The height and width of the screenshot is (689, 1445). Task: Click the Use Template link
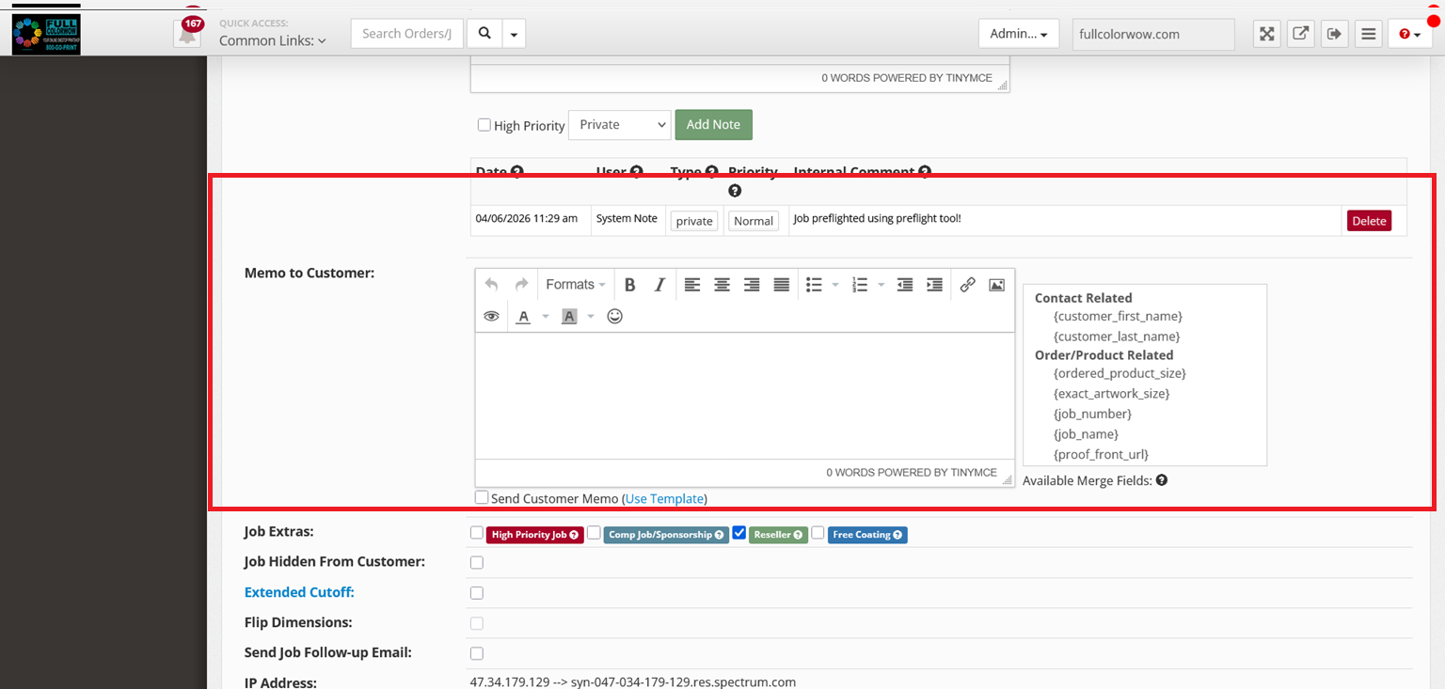click(x=663, y=499)
